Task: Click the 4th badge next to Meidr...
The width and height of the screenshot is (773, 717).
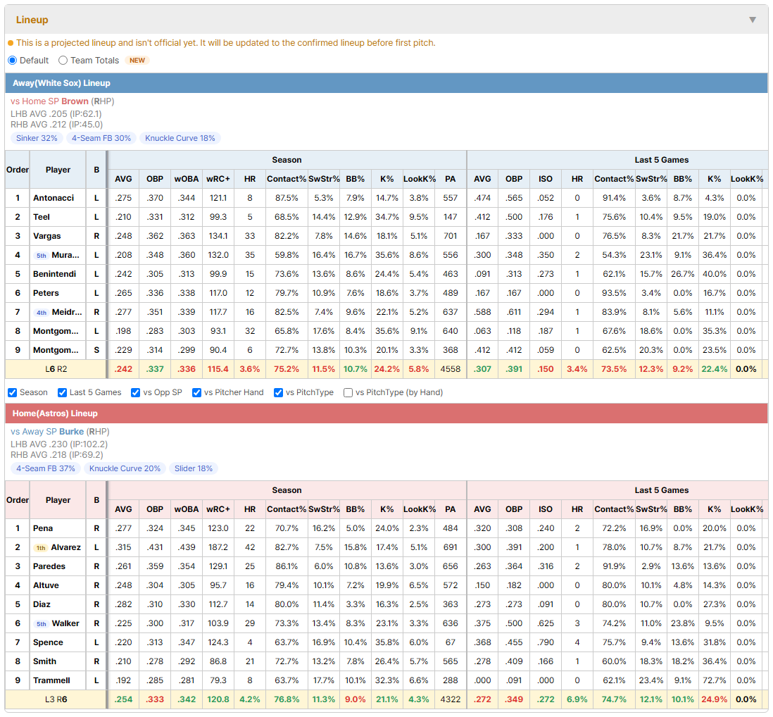Action: [x=42, y=312]
